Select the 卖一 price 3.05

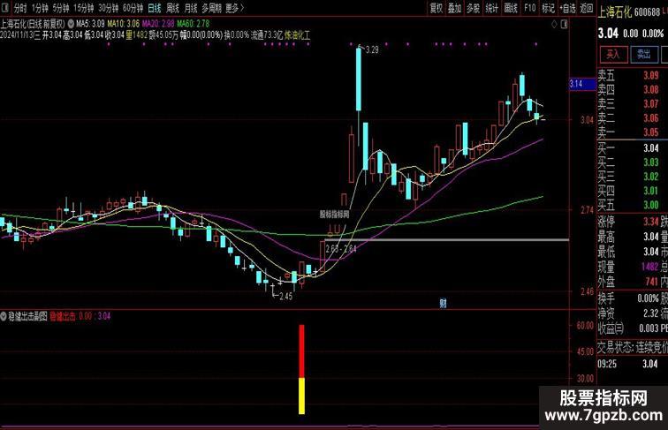(650, 132)
